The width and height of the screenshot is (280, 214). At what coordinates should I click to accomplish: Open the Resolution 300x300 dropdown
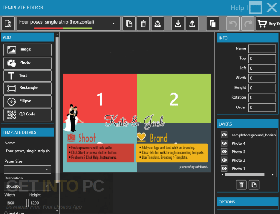click(x=27, y=186)
